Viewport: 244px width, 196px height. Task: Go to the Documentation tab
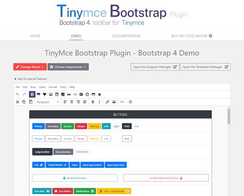point(126,36)
